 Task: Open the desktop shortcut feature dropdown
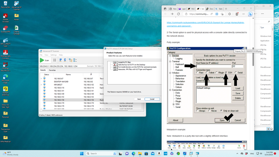click(115, 65)
